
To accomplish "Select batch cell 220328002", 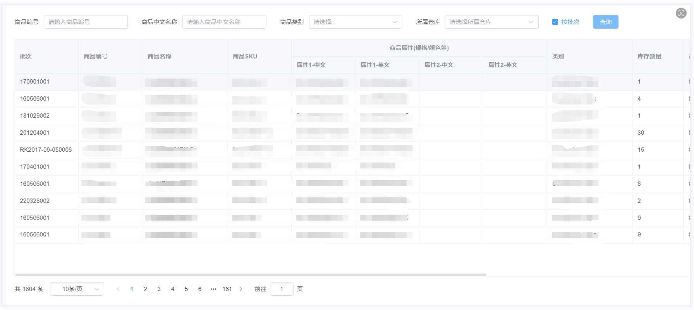I will pos(46,201).
